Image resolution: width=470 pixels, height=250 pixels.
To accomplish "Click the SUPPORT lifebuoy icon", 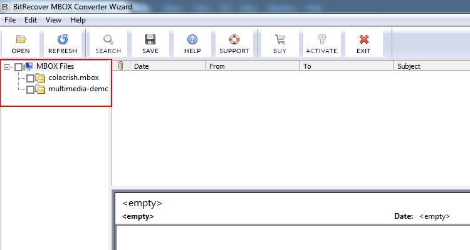I will [234, 39].
